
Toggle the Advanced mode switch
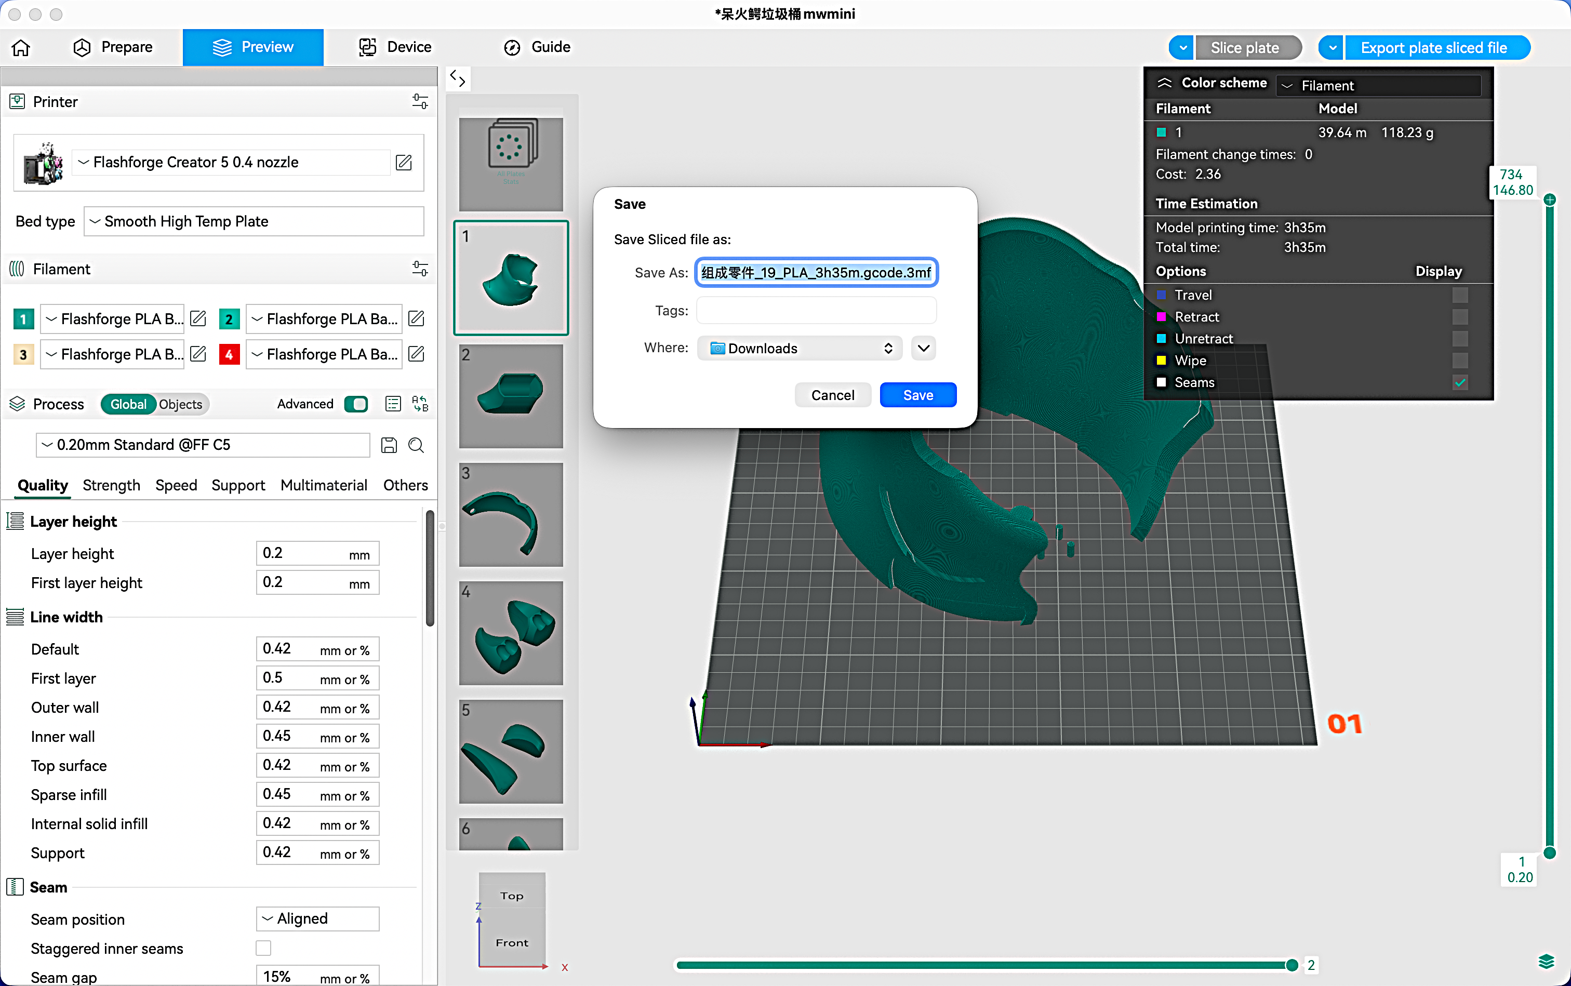pos(356,404)
